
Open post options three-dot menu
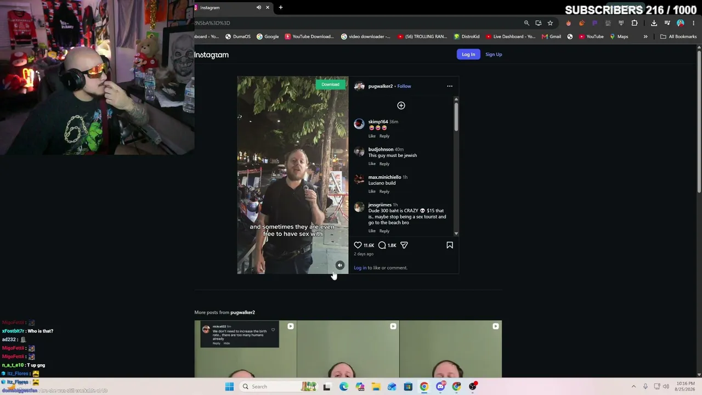coord(450,86)
